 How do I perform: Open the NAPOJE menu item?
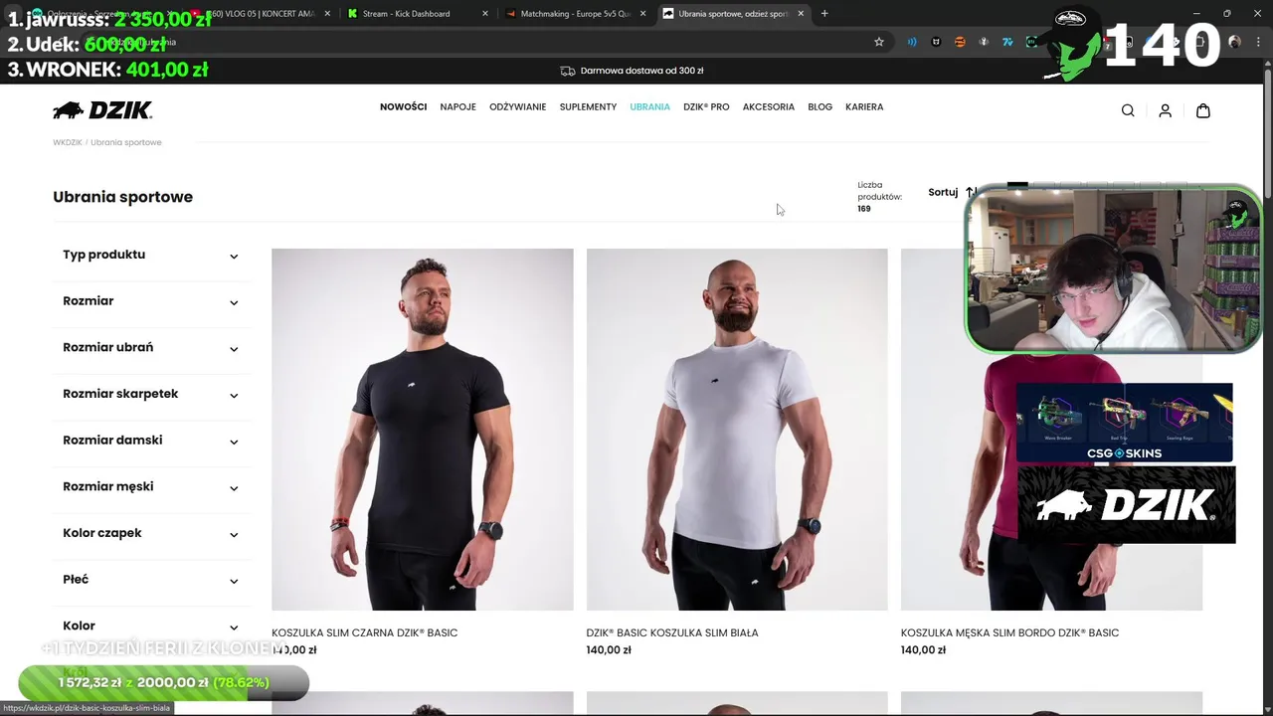tap(457, 106)
